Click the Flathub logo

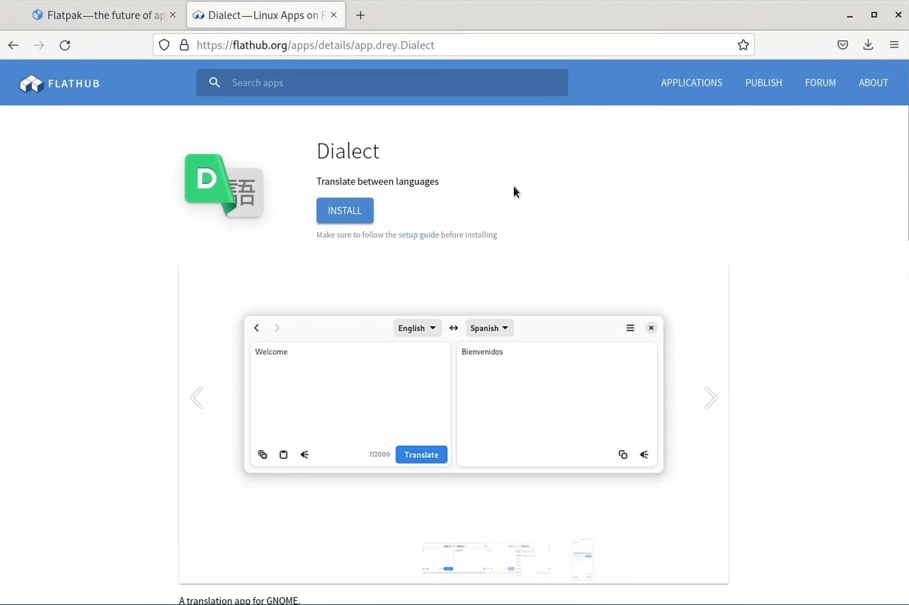(59, 83)
